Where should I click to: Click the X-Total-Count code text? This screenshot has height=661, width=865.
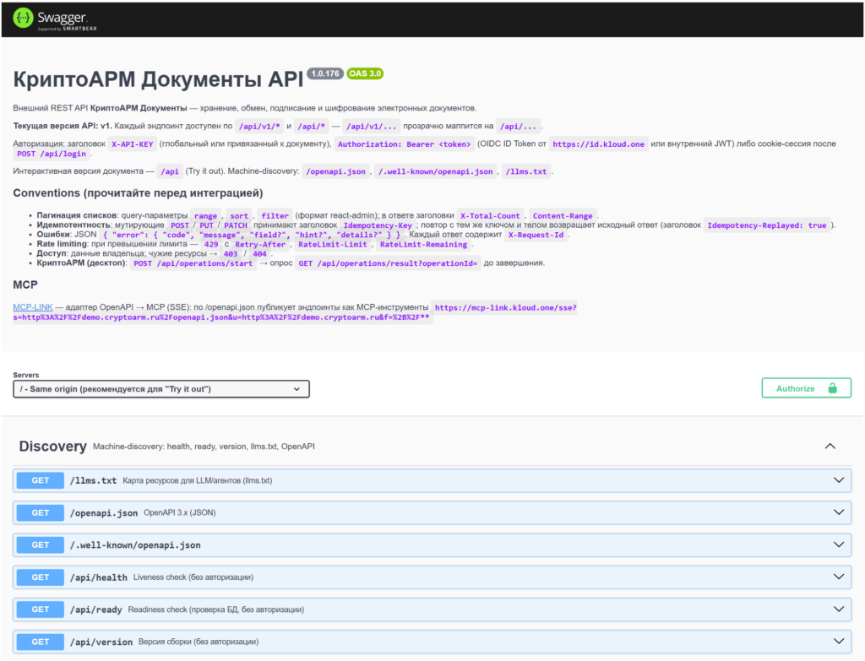(x=490, y=215)
